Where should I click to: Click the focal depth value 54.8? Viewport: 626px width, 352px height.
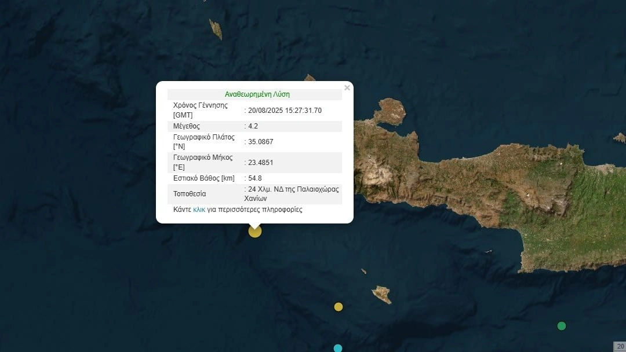tap(254, 178)
